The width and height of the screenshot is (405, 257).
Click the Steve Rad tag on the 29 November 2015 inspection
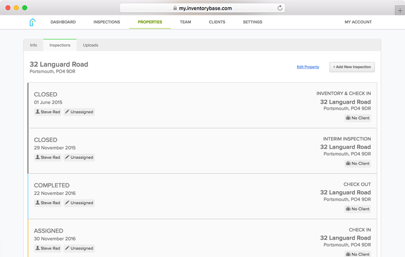point(48,158)
